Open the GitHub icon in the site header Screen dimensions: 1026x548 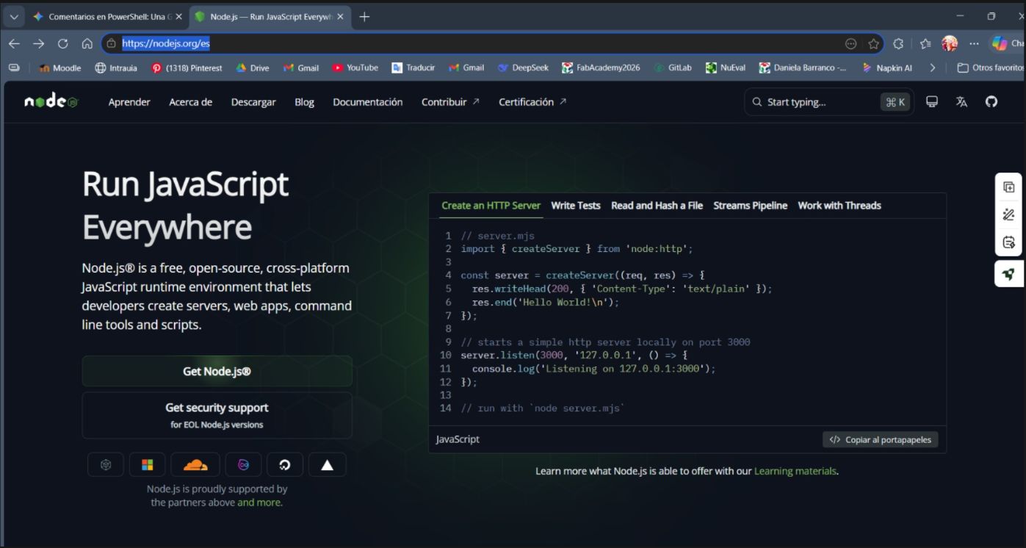(991, 102)
